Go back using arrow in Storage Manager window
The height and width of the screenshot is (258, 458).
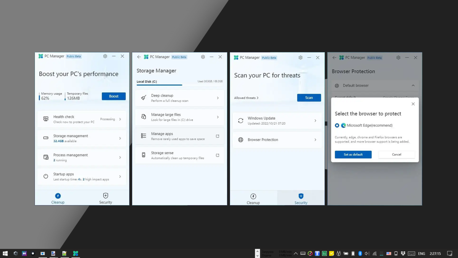139,57
